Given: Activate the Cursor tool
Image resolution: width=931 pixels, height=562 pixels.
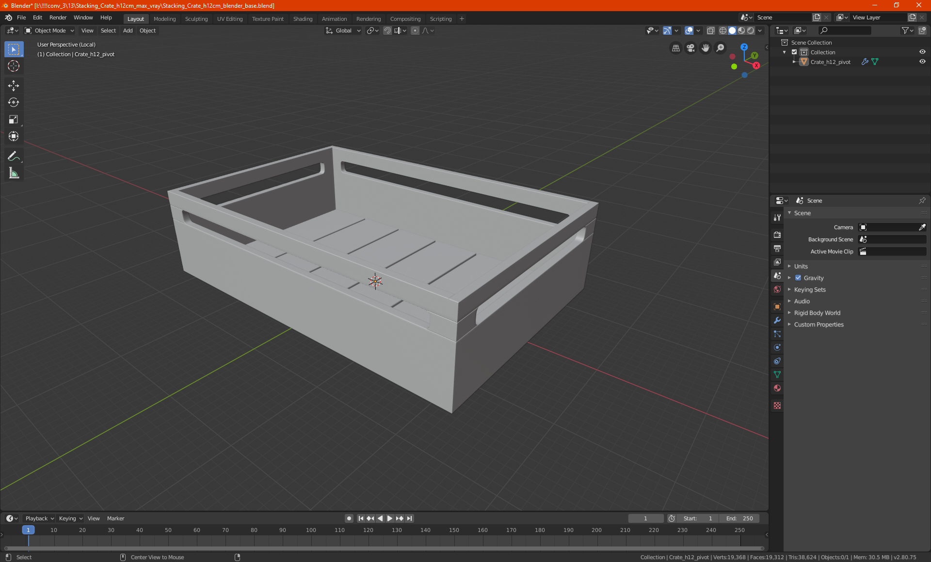Looking at the screenshot, I should 14,66.
